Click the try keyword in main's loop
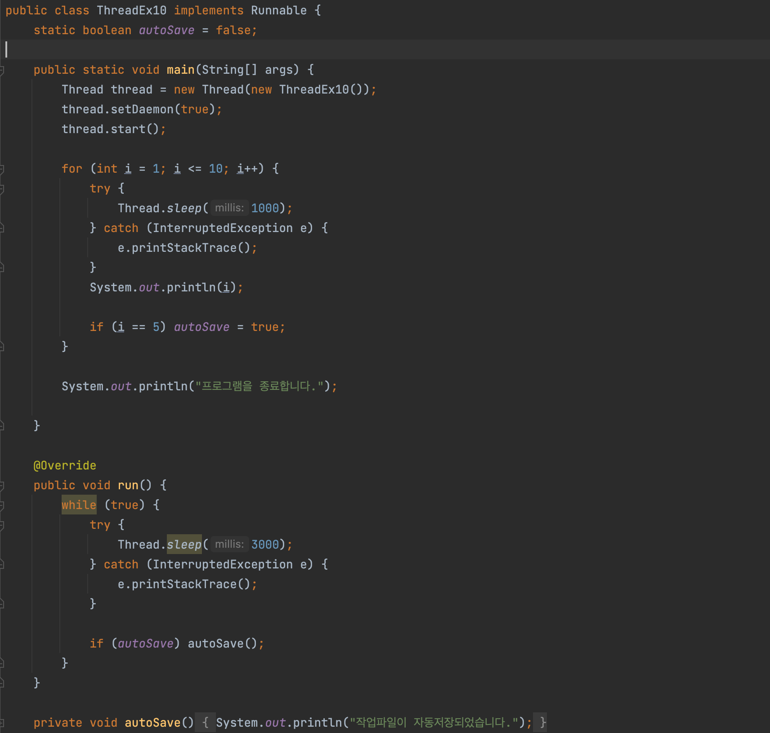The image size is (770, 733). point(100,188)
